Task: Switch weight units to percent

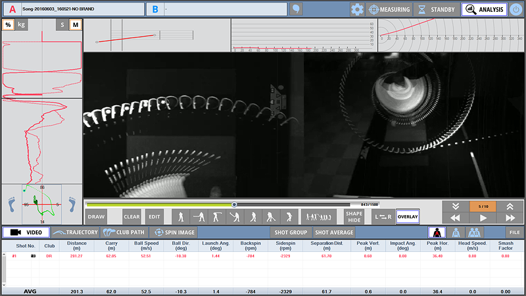Action: (x=8, y=24)
